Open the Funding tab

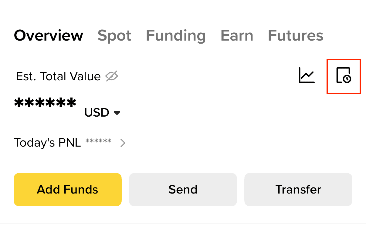pos(176,35)
